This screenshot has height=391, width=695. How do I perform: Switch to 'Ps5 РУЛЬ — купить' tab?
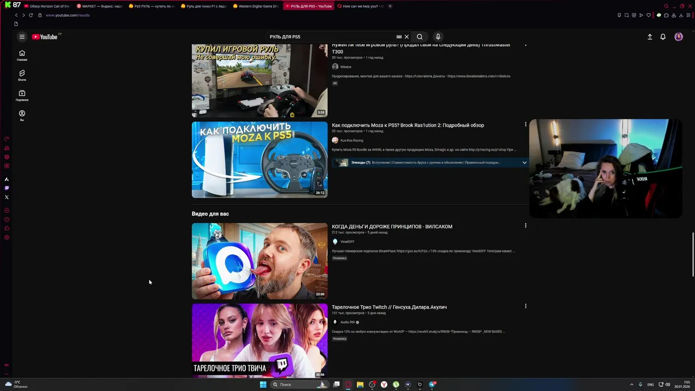[x=151, y=6]
